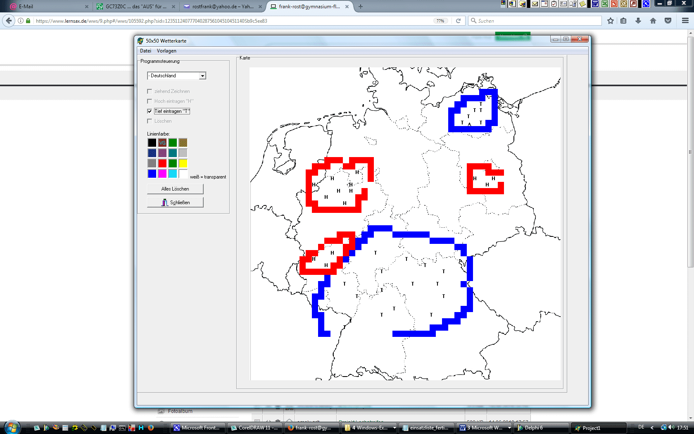Uncheck 'Tief eintragen "T"' checkbox

[150, 111]
